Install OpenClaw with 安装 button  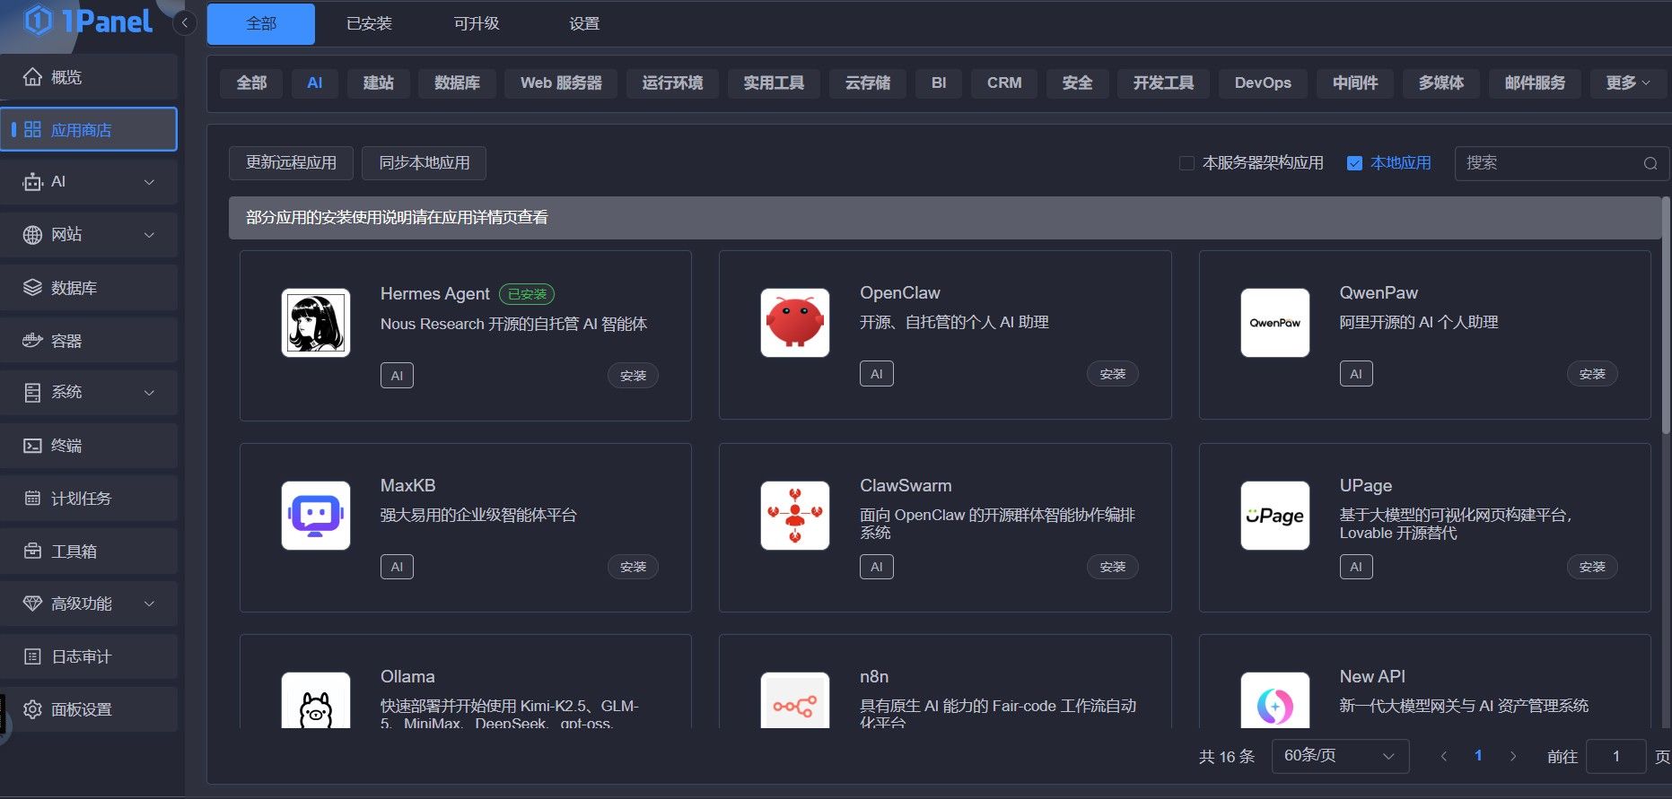[1112, 374]
